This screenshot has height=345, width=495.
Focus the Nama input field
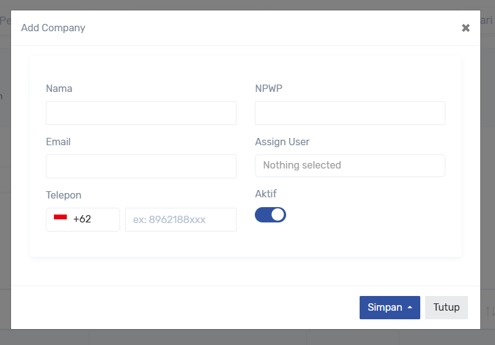pyautogui.click(x=141, y=113)
